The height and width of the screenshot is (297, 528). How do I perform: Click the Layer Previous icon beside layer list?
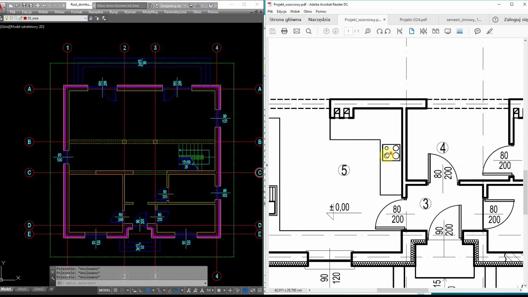[97, 18]
